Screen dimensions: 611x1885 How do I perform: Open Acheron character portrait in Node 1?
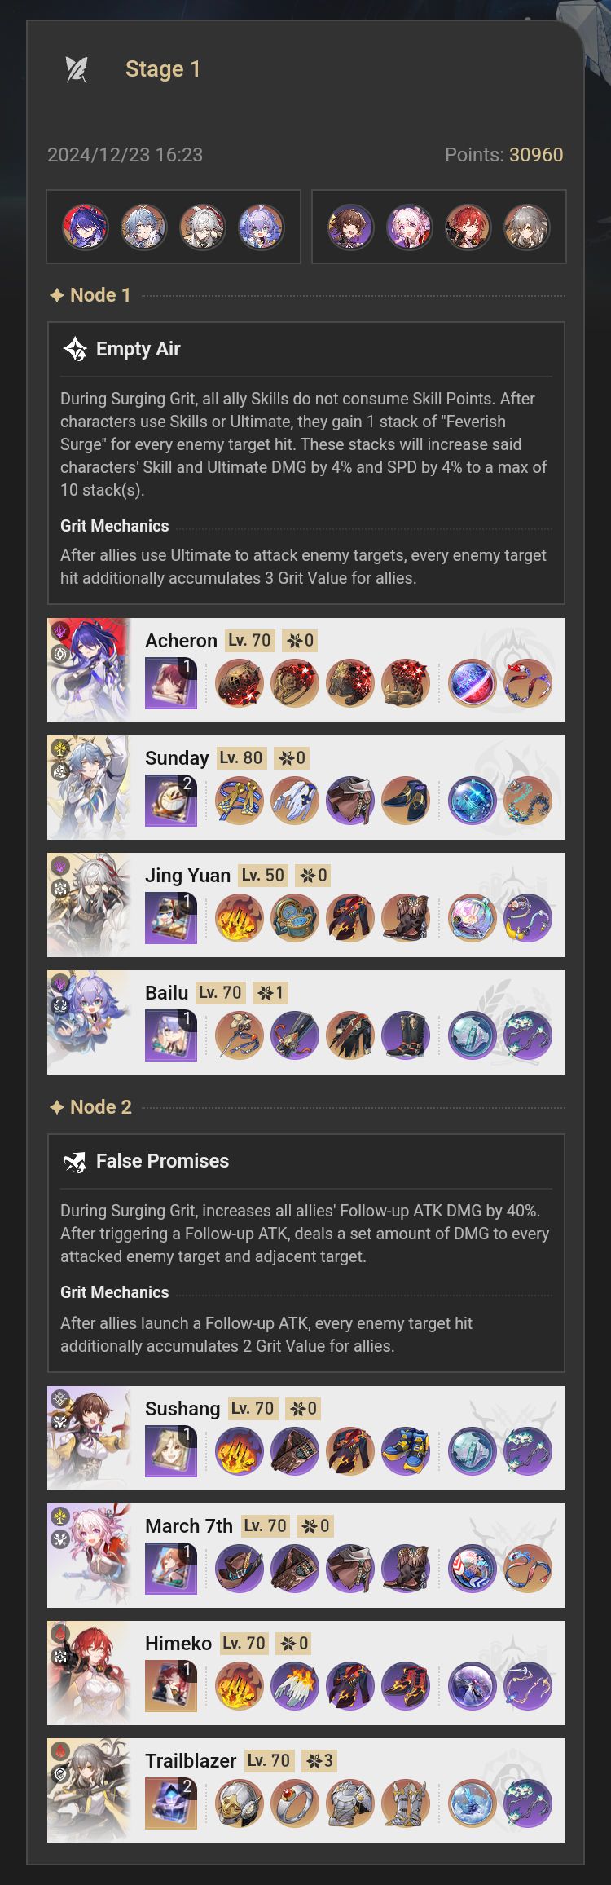coord(90,670)
